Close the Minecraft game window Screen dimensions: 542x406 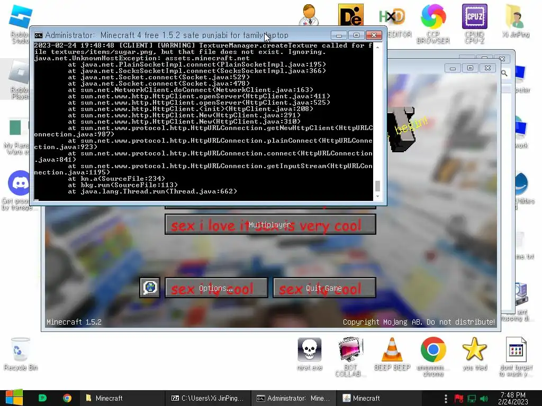tap(487, 68)
